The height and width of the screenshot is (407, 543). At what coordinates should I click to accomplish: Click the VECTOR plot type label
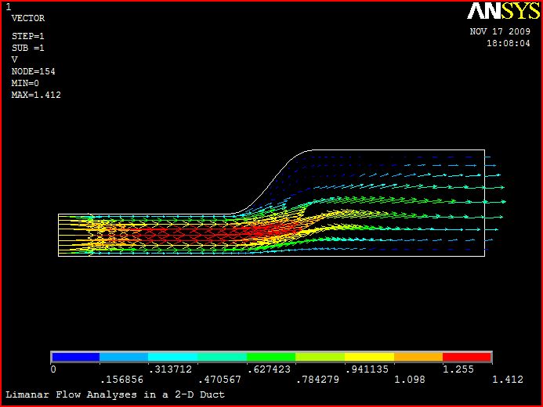click(x=28, y=18)
